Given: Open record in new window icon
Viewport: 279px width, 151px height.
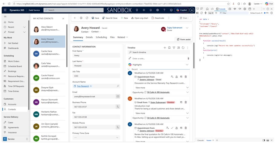Looking at the screenshot, I should 87,18.
